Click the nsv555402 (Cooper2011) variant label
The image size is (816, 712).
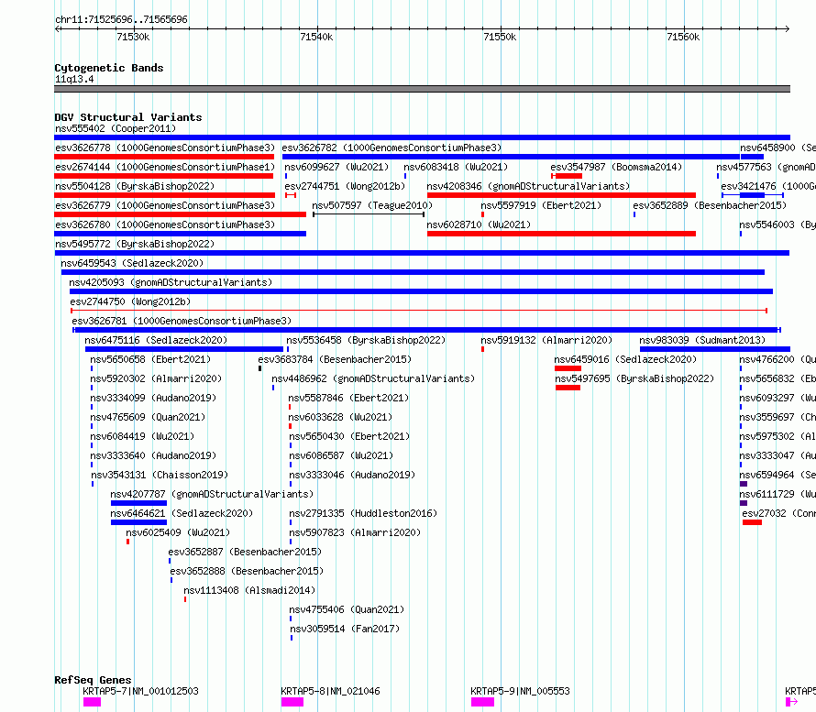click(x=116, y=128)
